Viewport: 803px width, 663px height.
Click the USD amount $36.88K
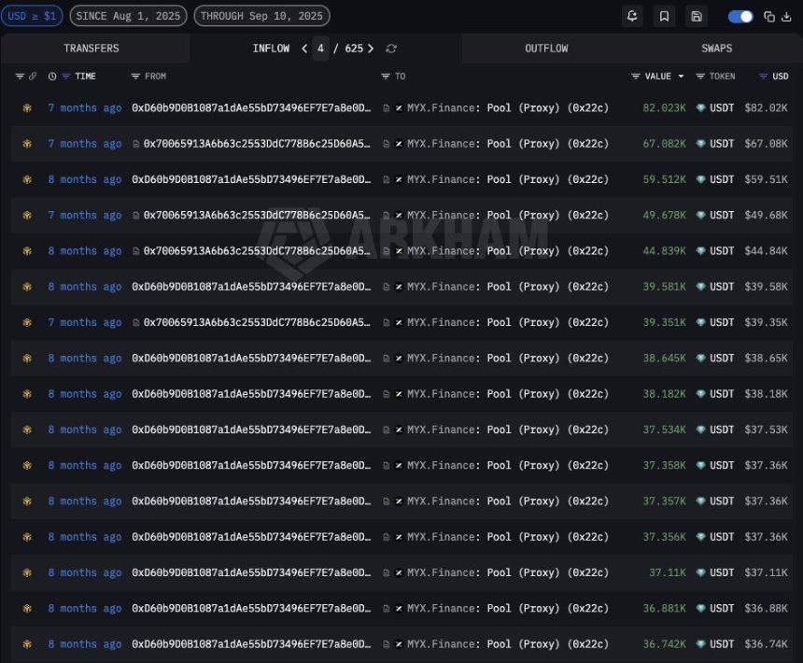(x=767, y=608)
